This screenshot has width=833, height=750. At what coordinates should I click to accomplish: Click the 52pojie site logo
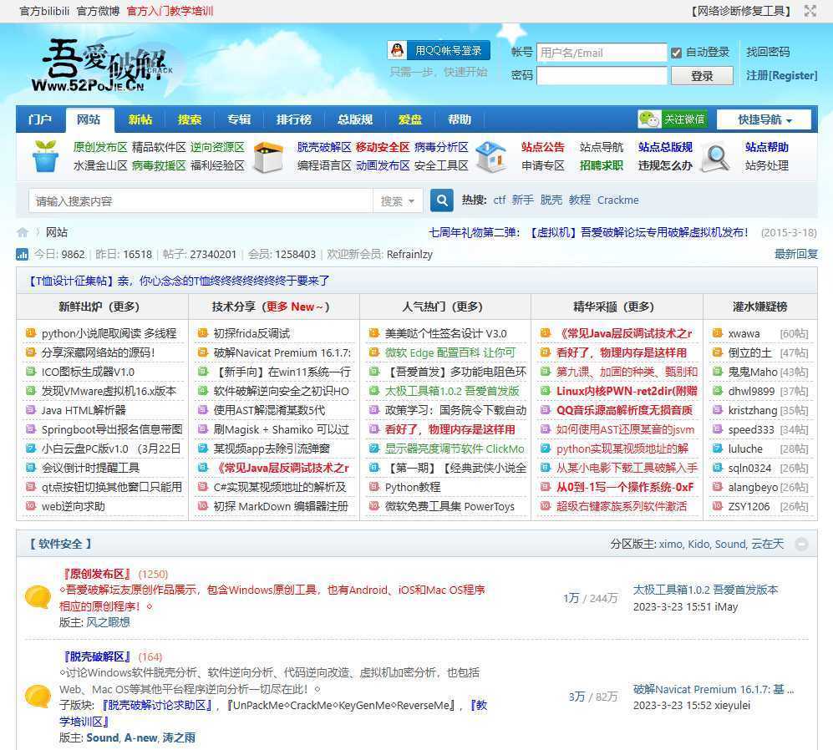[x=103, y=66]
